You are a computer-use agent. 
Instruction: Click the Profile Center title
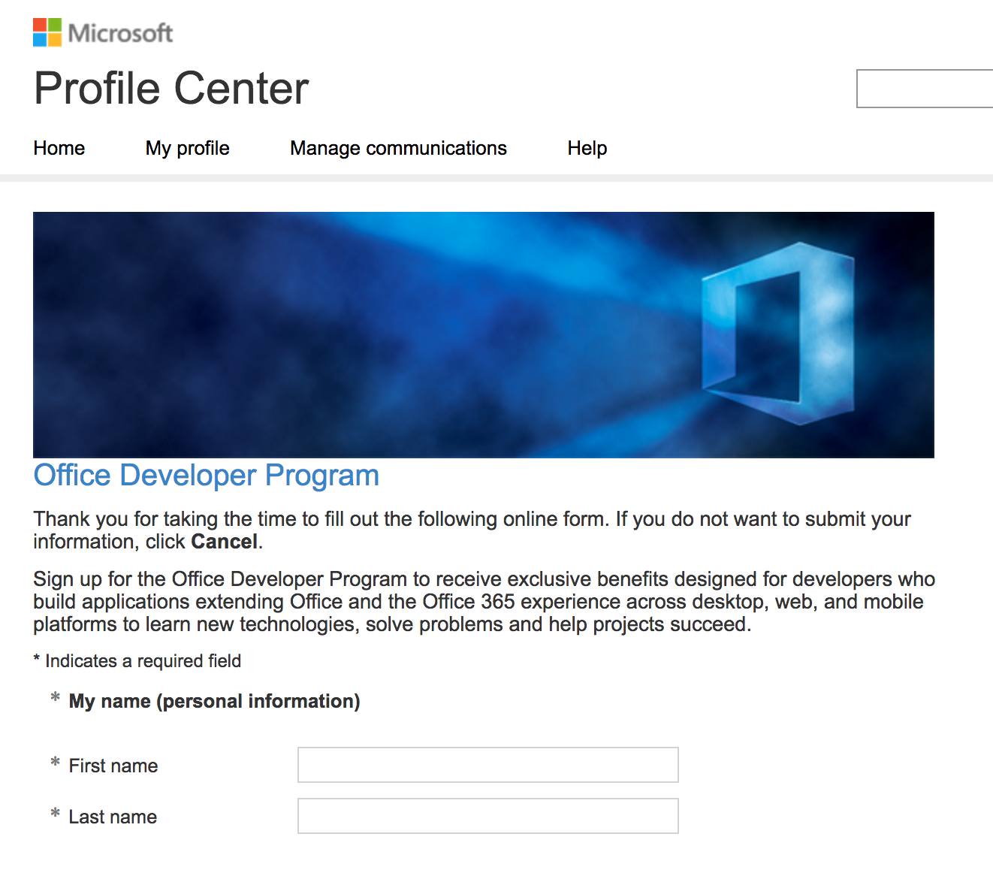point(171,89)
